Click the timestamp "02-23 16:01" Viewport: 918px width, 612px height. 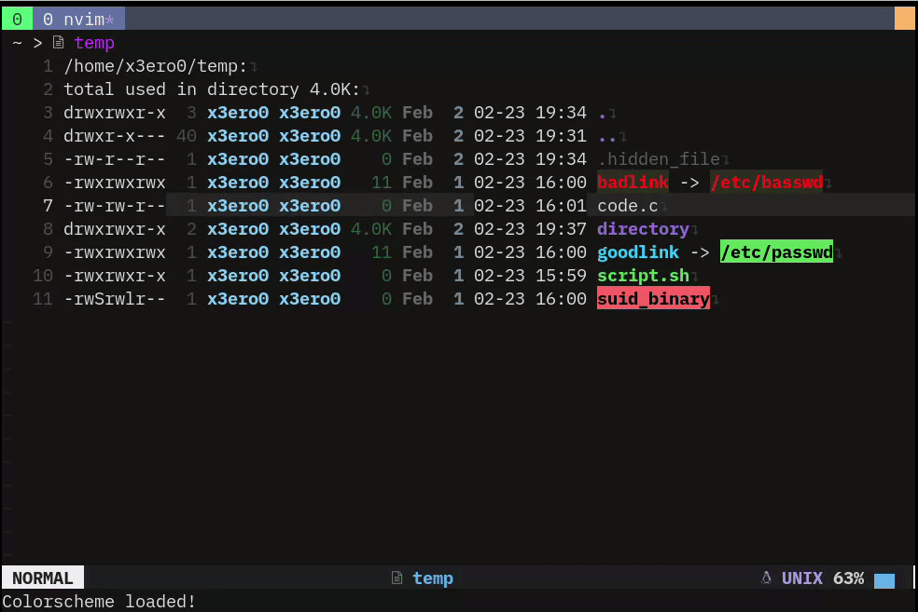[x=530, y=206]
